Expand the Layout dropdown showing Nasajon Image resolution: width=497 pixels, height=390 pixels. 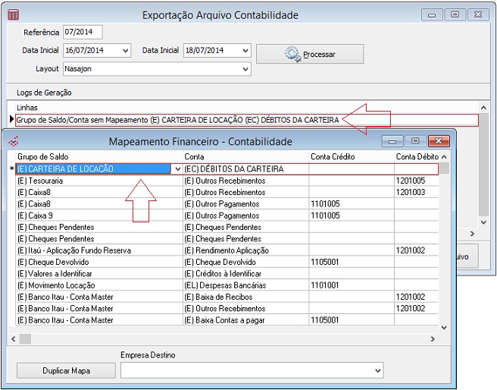245,69
